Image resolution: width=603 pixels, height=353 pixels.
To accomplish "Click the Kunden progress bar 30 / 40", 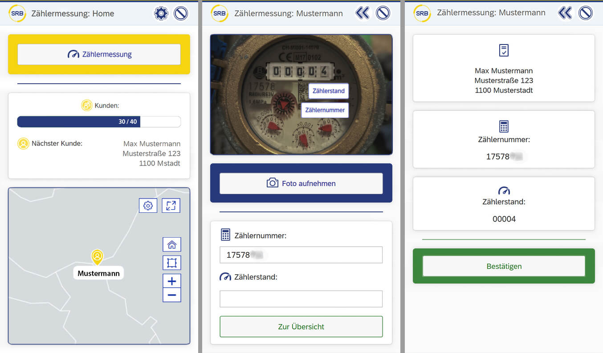I will click(x=99, y=122).
